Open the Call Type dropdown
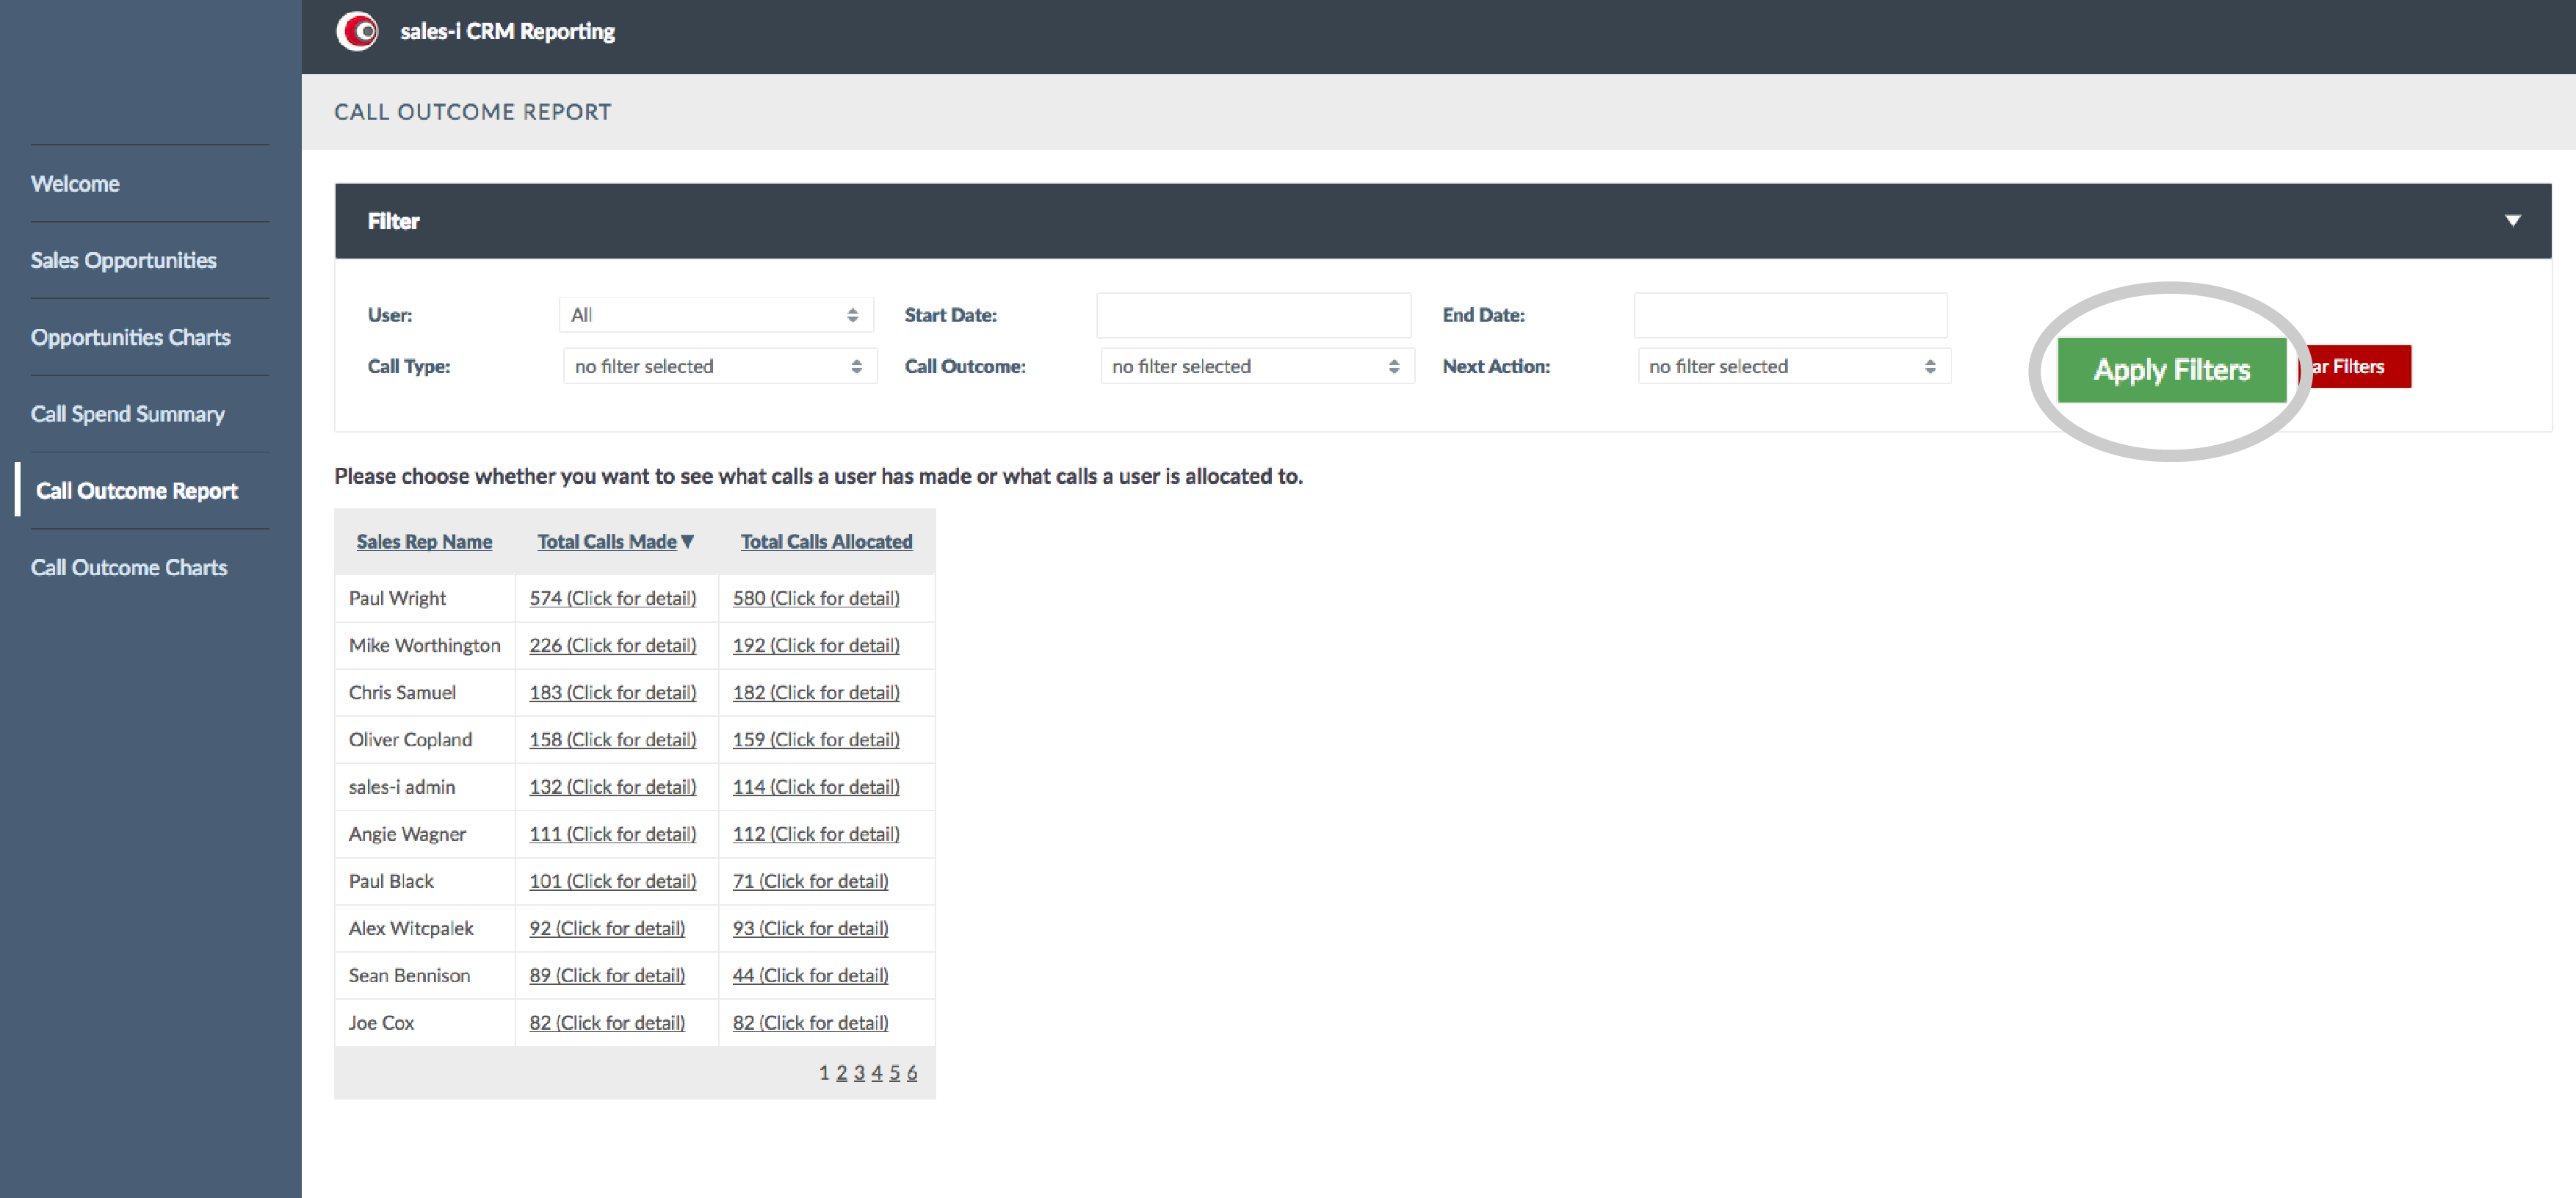 point(720,366)
